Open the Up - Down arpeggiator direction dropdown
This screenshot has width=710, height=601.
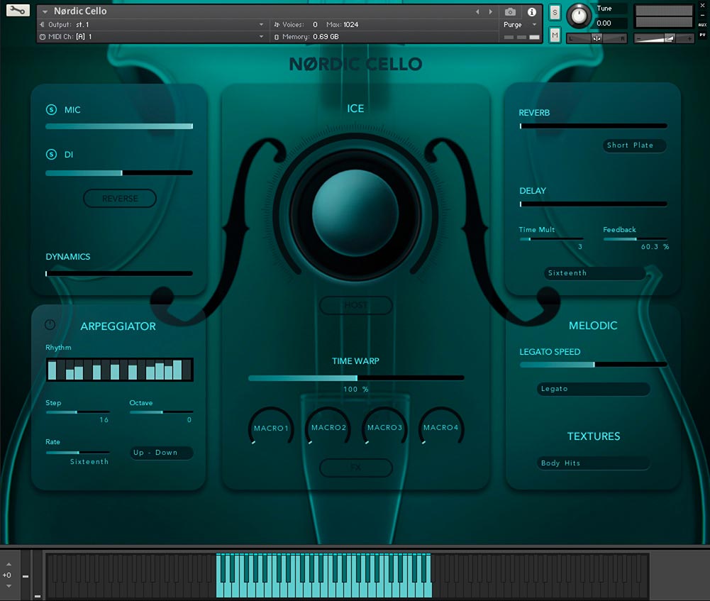click(161, 452)
